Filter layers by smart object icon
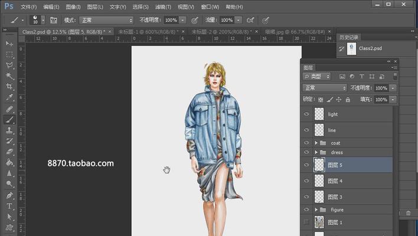 (x=382, y=77)
